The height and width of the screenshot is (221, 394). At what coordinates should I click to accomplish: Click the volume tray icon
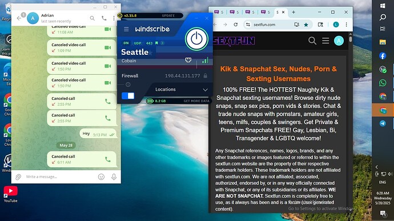point(390,174)
